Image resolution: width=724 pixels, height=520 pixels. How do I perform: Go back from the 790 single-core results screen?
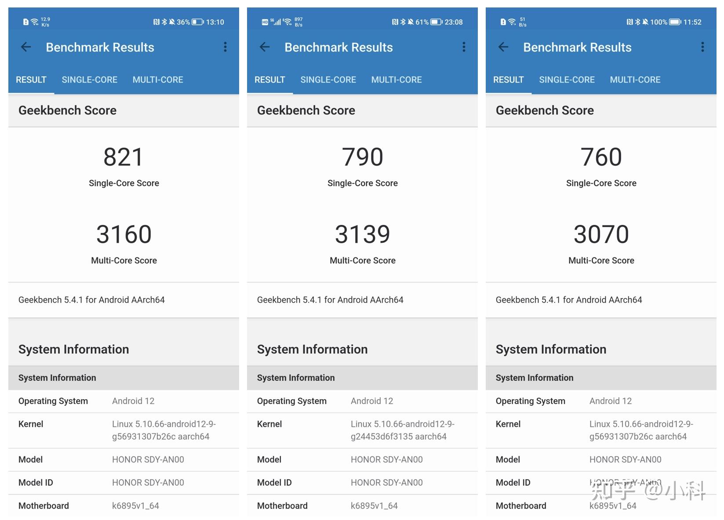(x=265, y=47)
